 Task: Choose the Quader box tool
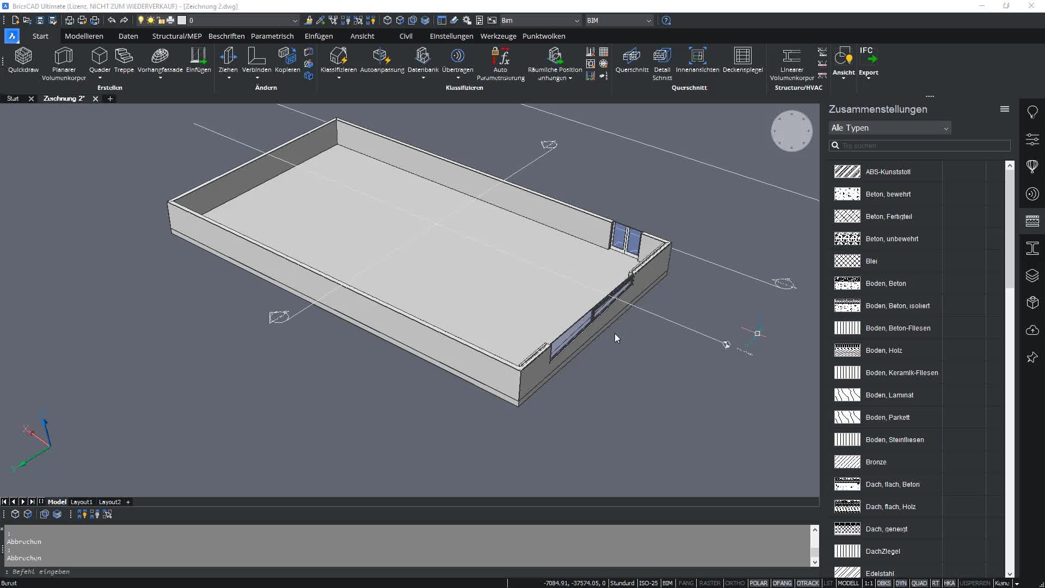tap(100, 60)
